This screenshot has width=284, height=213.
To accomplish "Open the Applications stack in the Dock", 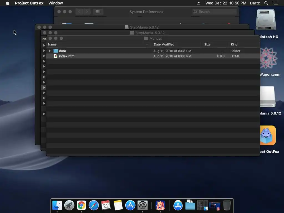I will [x=178, y=205].
